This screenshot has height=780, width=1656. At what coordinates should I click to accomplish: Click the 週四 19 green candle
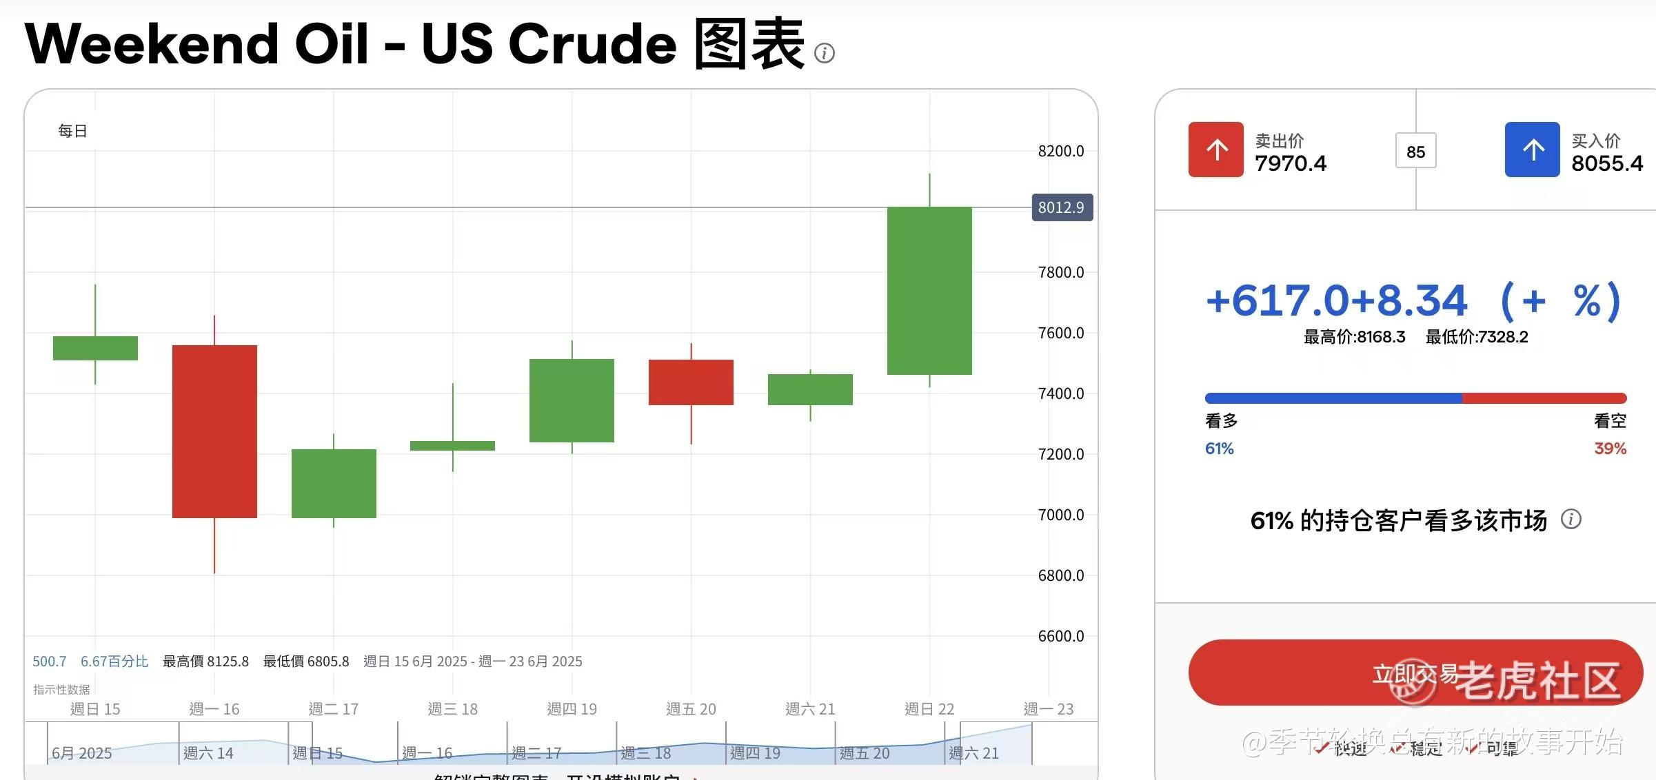(572, 400)
